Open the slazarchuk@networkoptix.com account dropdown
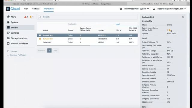 coord(172,9)
